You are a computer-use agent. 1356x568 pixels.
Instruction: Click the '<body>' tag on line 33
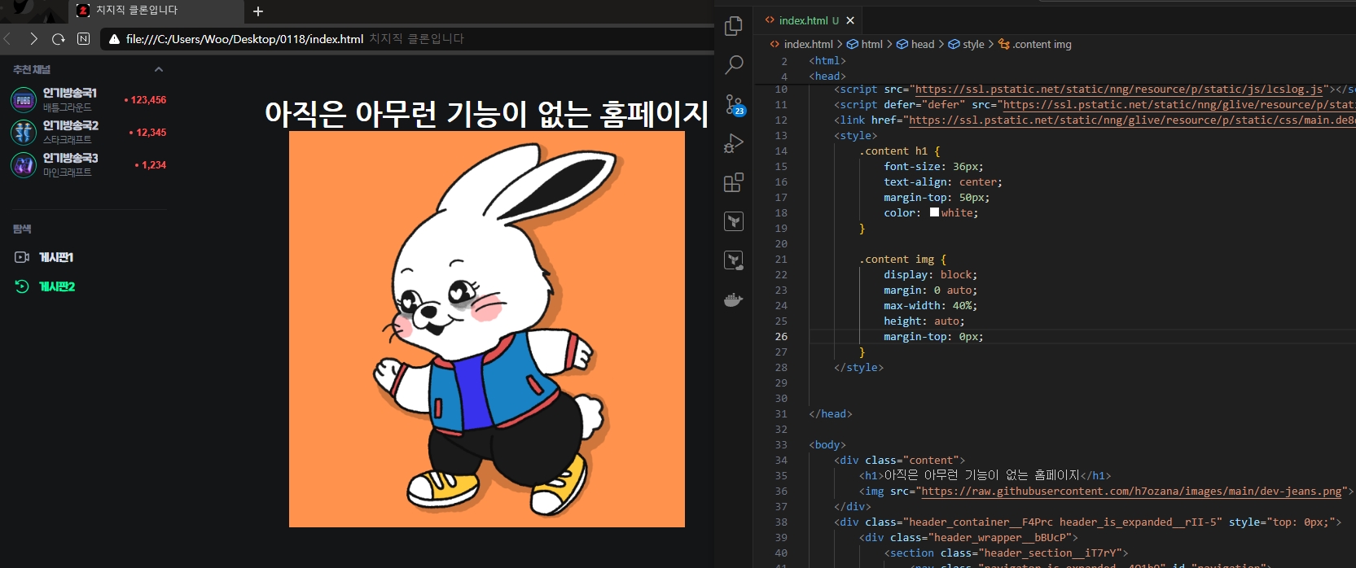tap(827, 445)
